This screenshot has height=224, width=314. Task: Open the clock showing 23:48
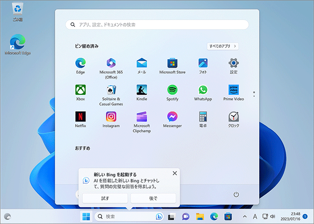pos(291,217)
